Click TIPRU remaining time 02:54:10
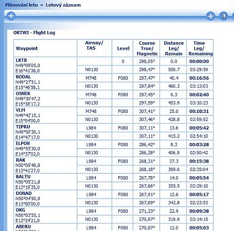The height and width of the screenshot is (231, 234). (x=199, y=136)
